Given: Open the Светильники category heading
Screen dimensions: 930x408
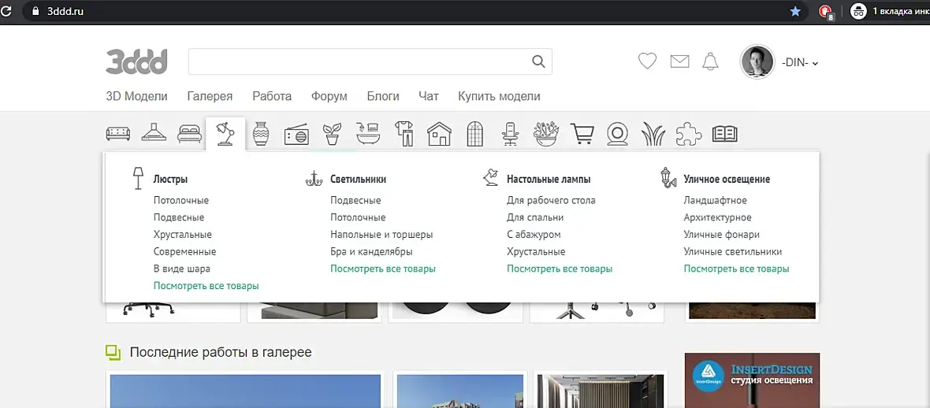Looking at the screenshot, I should point(359,179).
